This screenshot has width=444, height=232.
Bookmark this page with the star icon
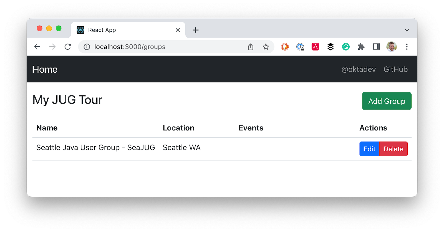(266, 47)
